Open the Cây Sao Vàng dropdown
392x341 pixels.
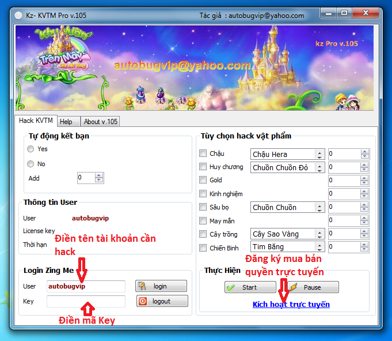pyautogui.click(x=287, y=234)
